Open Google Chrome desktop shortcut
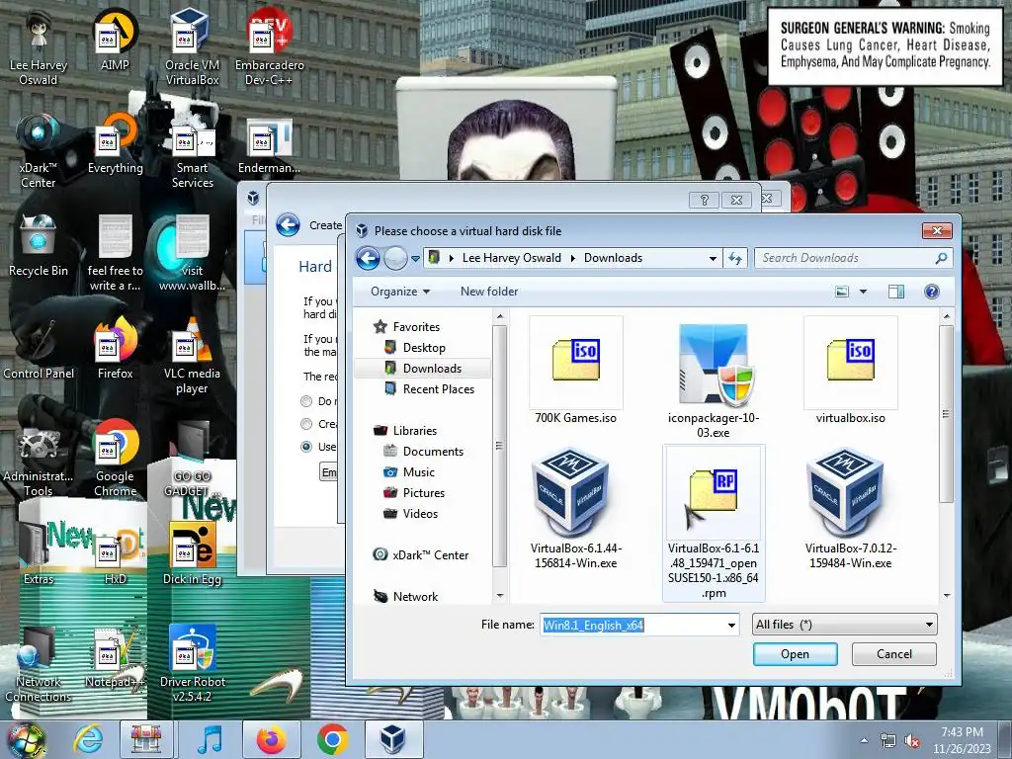Viewport: 1012px width, 759px height. (x=115, y=459)
